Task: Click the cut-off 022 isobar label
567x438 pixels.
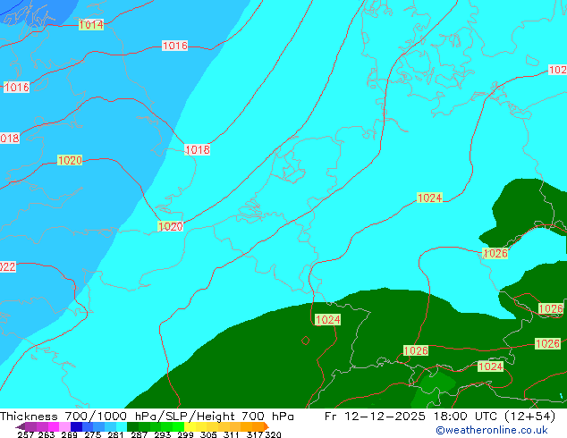Action: (7, 266)
